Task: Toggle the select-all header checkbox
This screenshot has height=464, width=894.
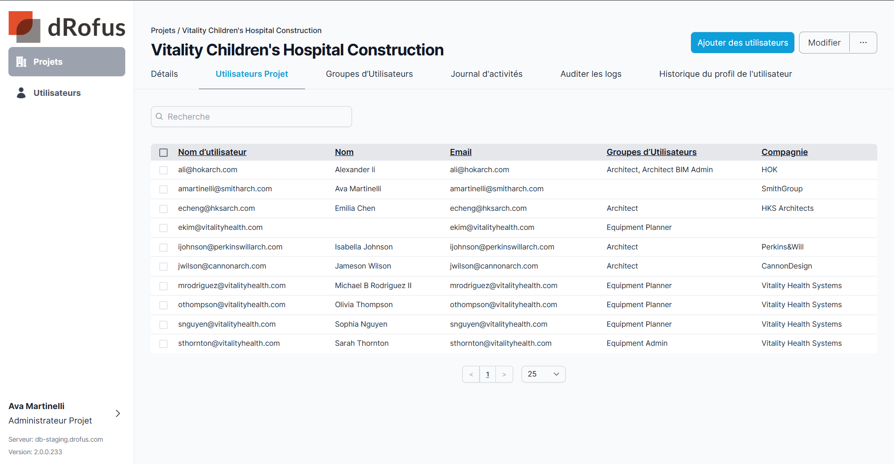Action: tap(163, 153)
